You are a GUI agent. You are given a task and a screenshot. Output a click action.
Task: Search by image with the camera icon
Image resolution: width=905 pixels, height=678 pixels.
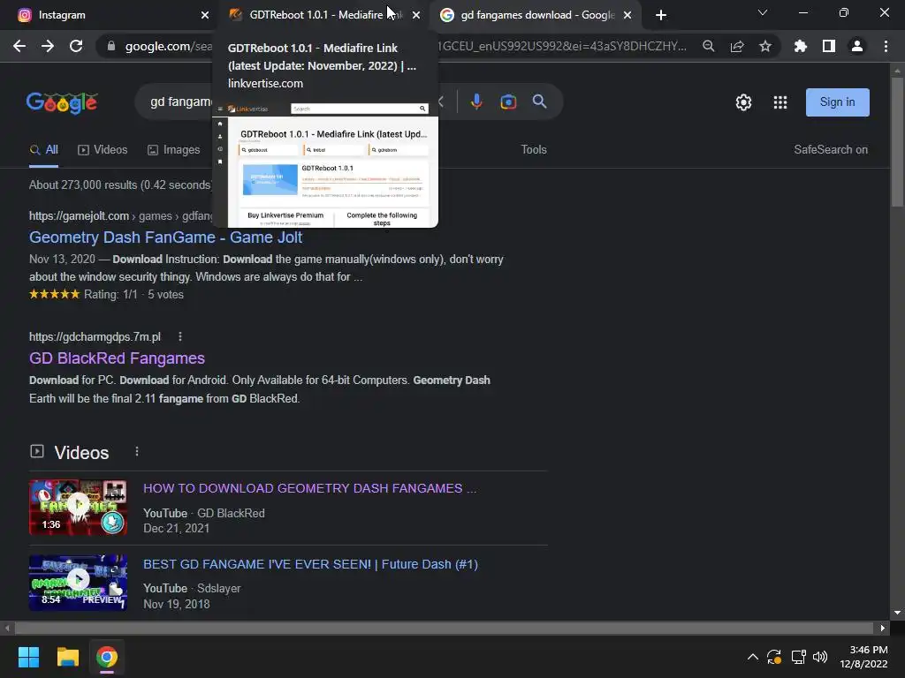click(x=508, y=102)
